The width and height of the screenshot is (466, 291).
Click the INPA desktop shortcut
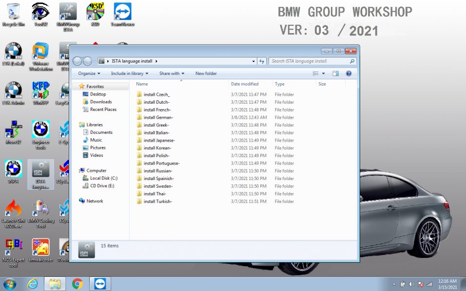pos(13,171)
